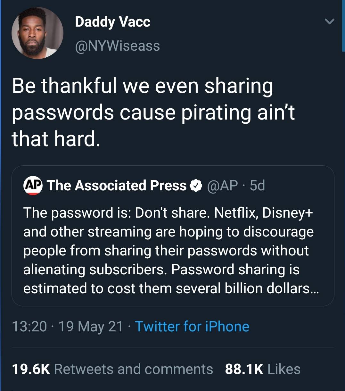
Task: Open the Twitter for iPhone source link
Action: pos(192,326)
